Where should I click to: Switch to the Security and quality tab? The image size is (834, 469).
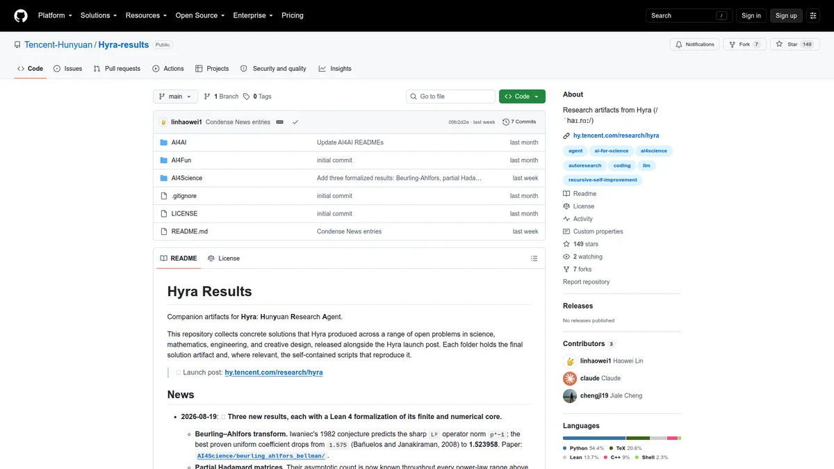pyautogui.click(x=273, y=69)
